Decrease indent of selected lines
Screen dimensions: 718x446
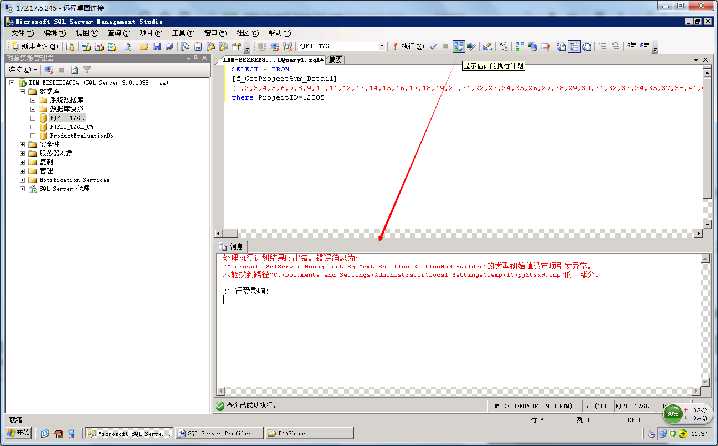tap(632, 46)
